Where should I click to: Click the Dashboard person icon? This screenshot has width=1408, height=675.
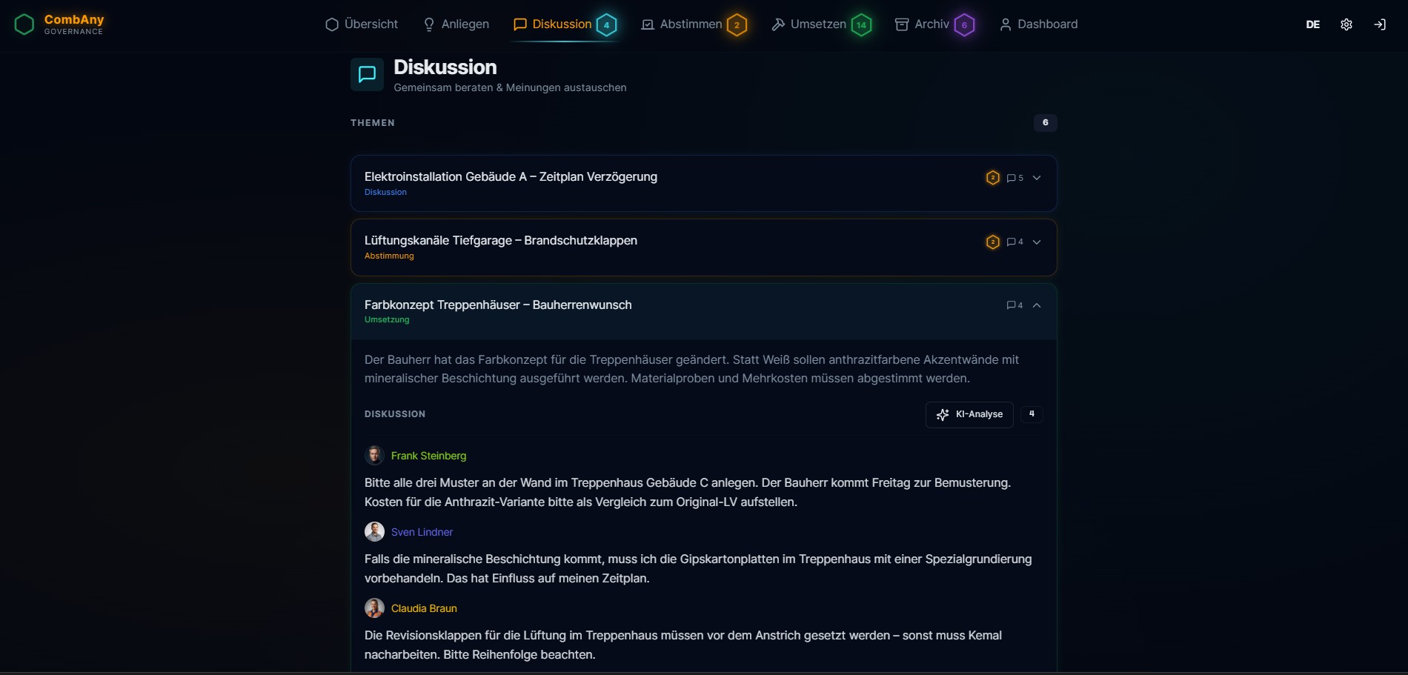tap(1006, 24)
